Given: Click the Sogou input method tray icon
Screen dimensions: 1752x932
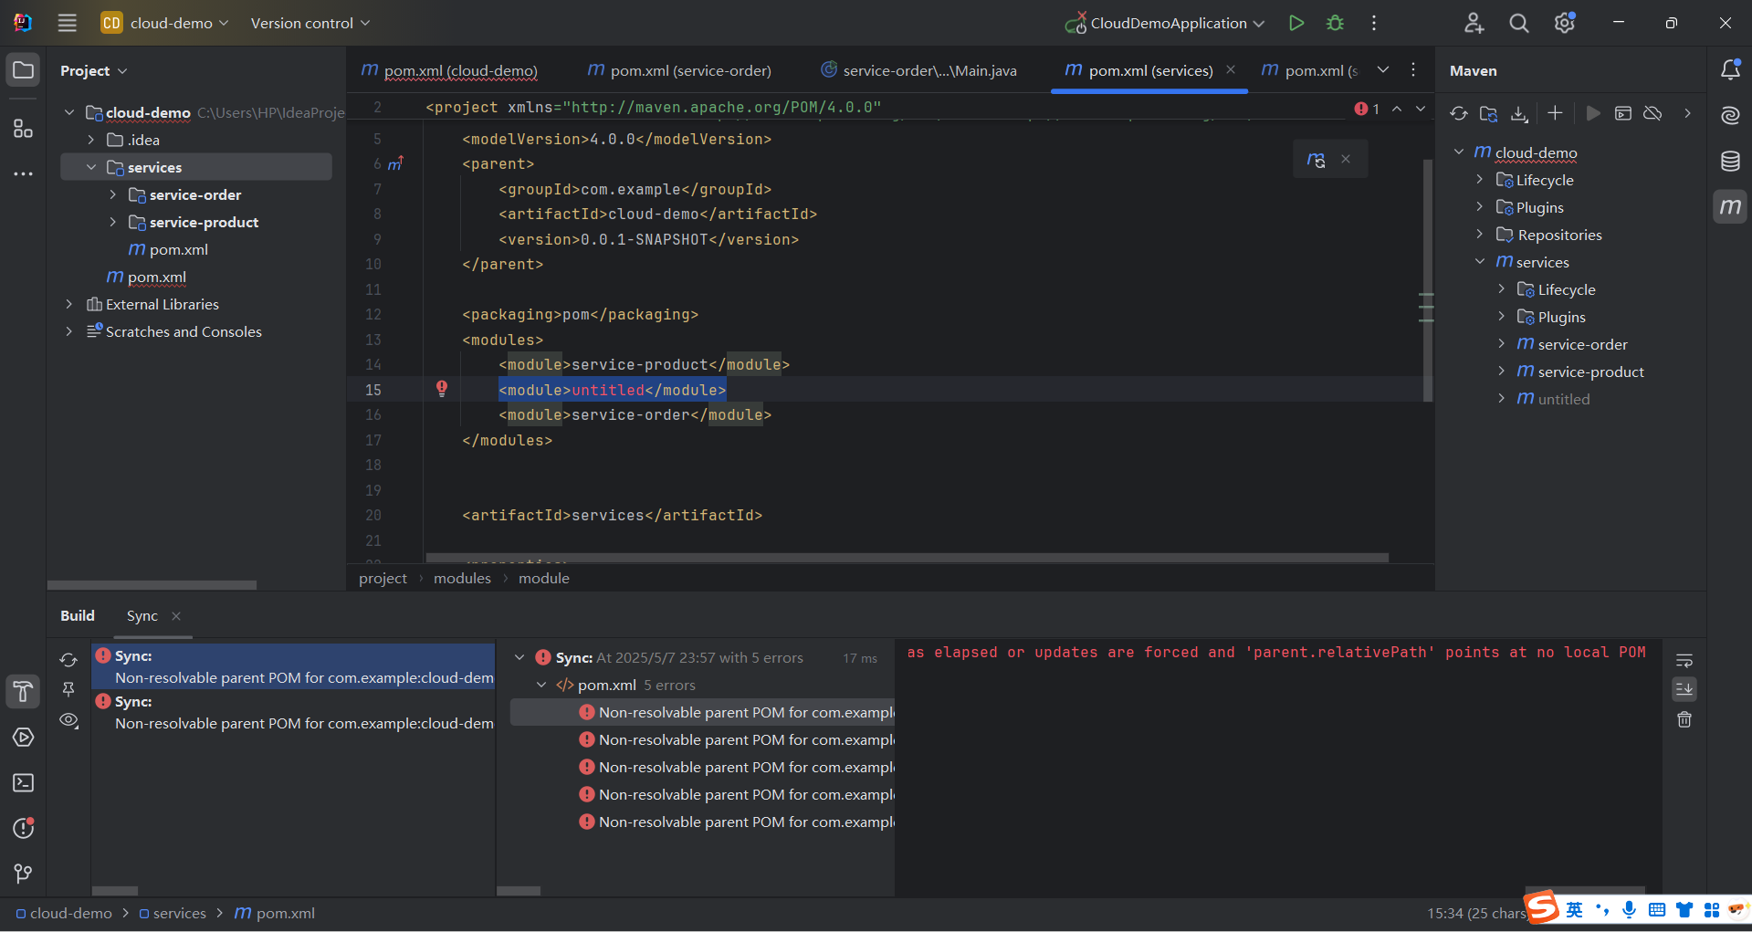Looking at the screenshot, I should [x=1543, y=907].
